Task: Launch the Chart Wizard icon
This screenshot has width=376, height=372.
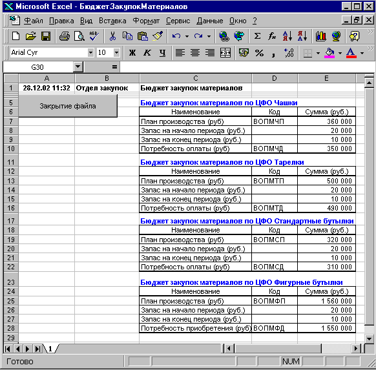Action: click(321, 36)
